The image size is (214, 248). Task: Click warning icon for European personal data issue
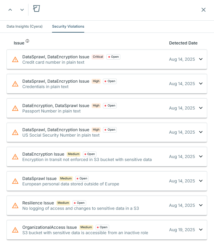(x=15, y=181)
